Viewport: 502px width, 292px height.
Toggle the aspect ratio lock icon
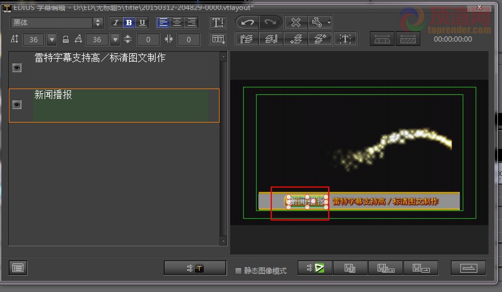tap(66, 39)
